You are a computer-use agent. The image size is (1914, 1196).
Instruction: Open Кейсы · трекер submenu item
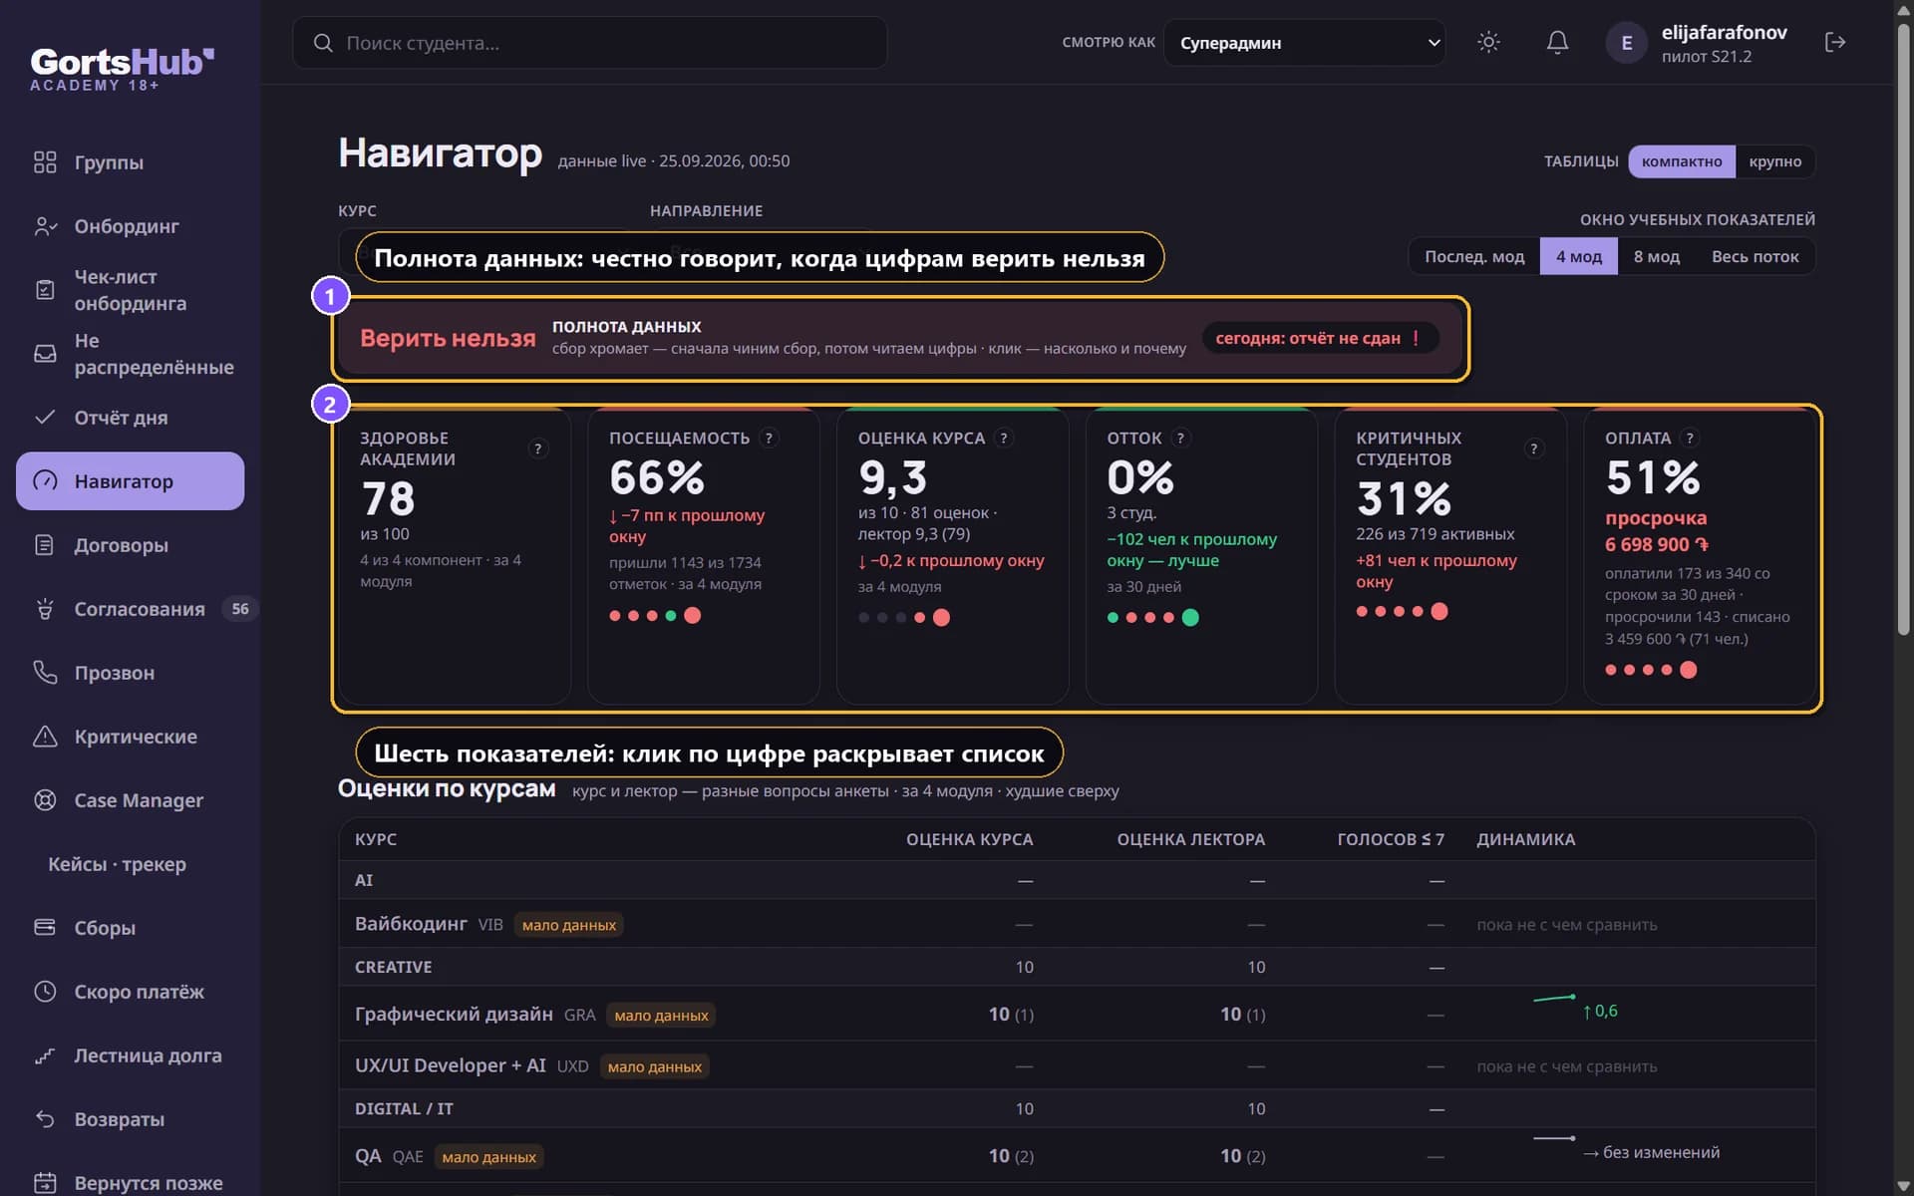[x=117, y=864]
